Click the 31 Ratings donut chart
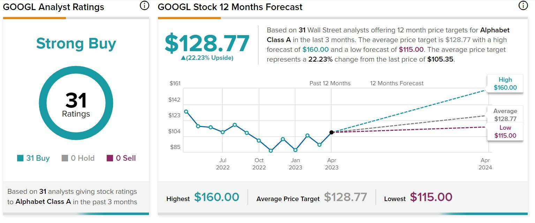535x223 pixels. tap(76, 103)
